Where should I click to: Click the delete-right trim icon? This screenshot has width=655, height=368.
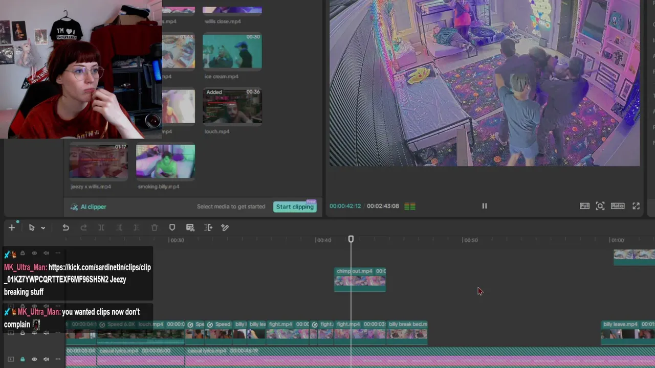click(x=136, y=227)
